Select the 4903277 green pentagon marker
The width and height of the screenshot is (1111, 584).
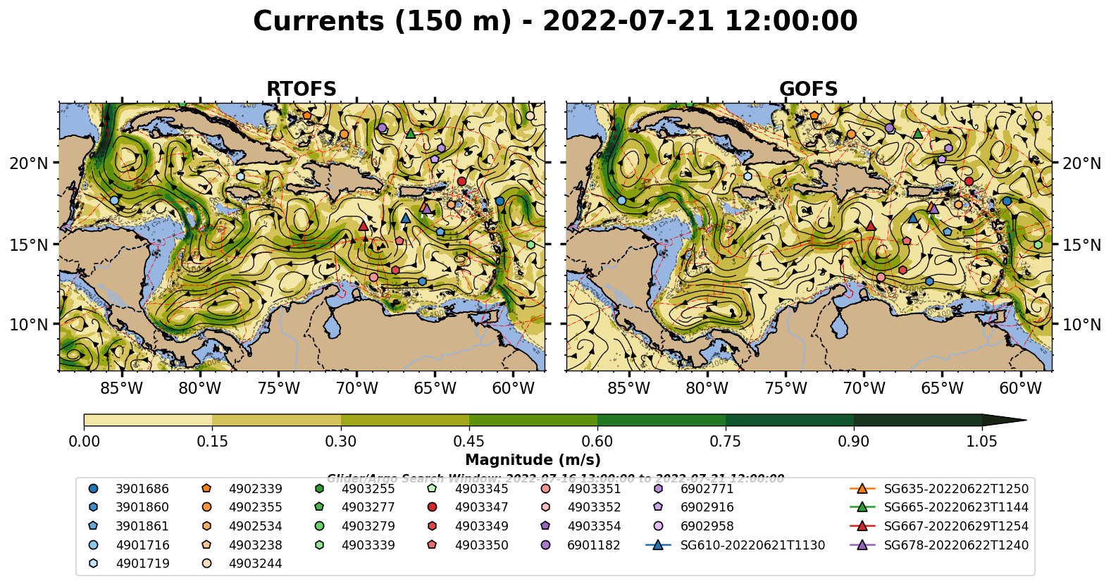pyautogui.click(x=319, y=507)
